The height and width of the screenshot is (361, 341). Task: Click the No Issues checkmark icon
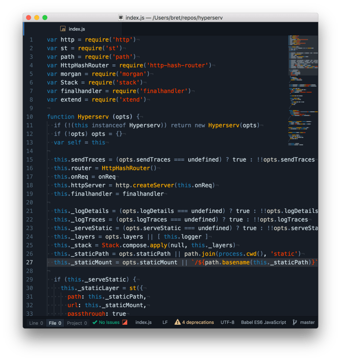(x=95, y=322)
